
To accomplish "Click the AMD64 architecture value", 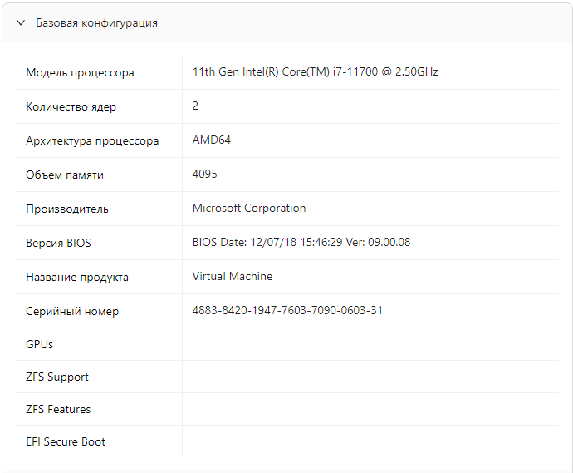I will click(x=212, y=140).
